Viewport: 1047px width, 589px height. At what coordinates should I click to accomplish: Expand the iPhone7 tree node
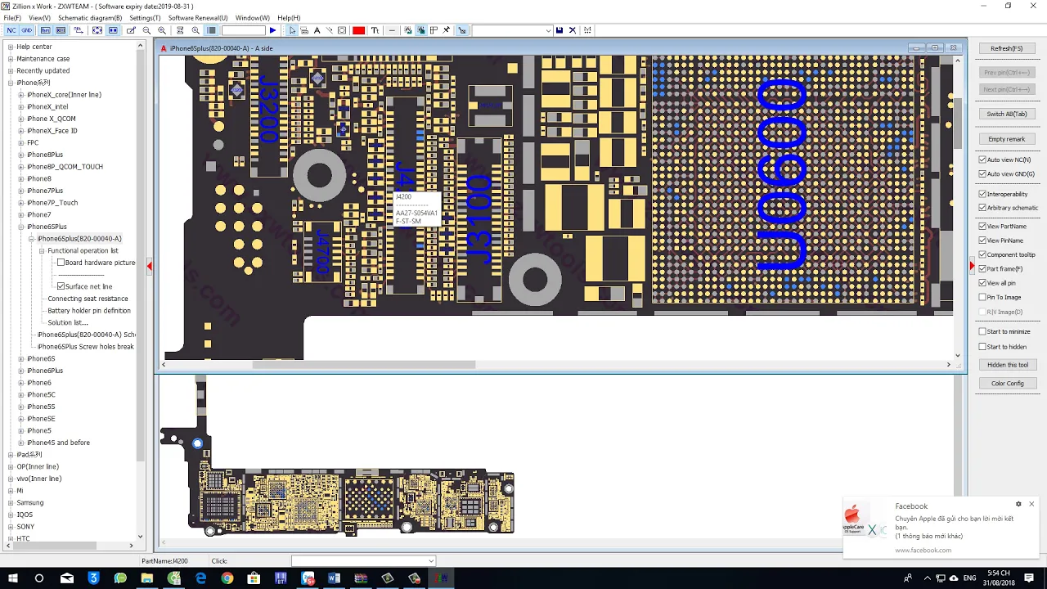coord(21,214)
